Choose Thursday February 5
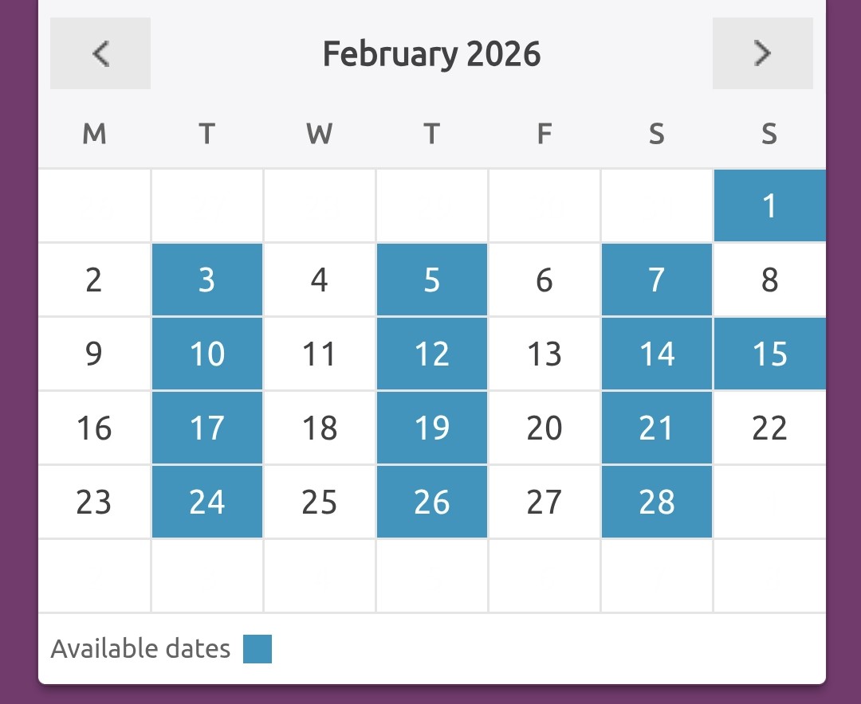The height and width of the screenshot is (704, 861). (432, 280)
